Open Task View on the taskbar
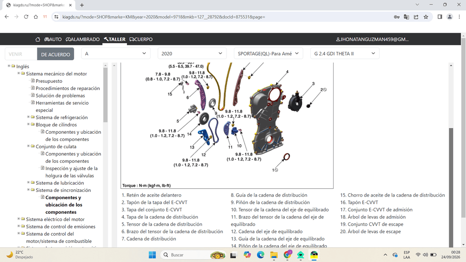 [233, 255]
